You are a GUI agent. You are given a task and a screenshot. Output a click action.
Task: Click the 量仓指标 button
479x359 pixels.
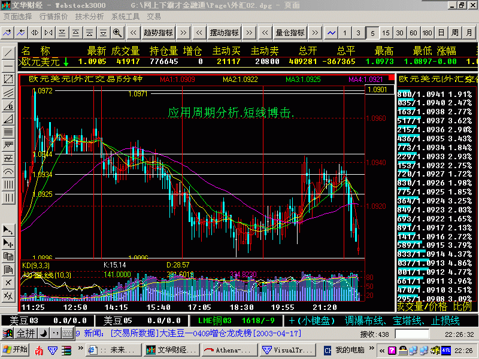290,32
